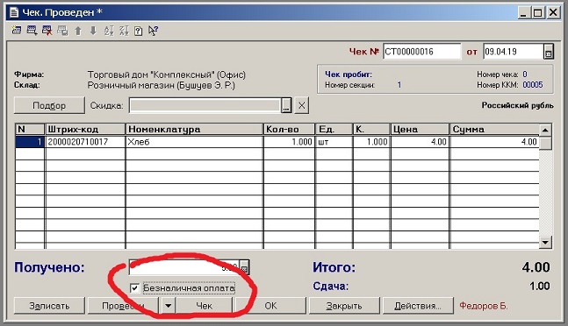Screen dimensions: 568x326
Task: Open the Скидка selection ellipsis button
Action: (286, 105)
